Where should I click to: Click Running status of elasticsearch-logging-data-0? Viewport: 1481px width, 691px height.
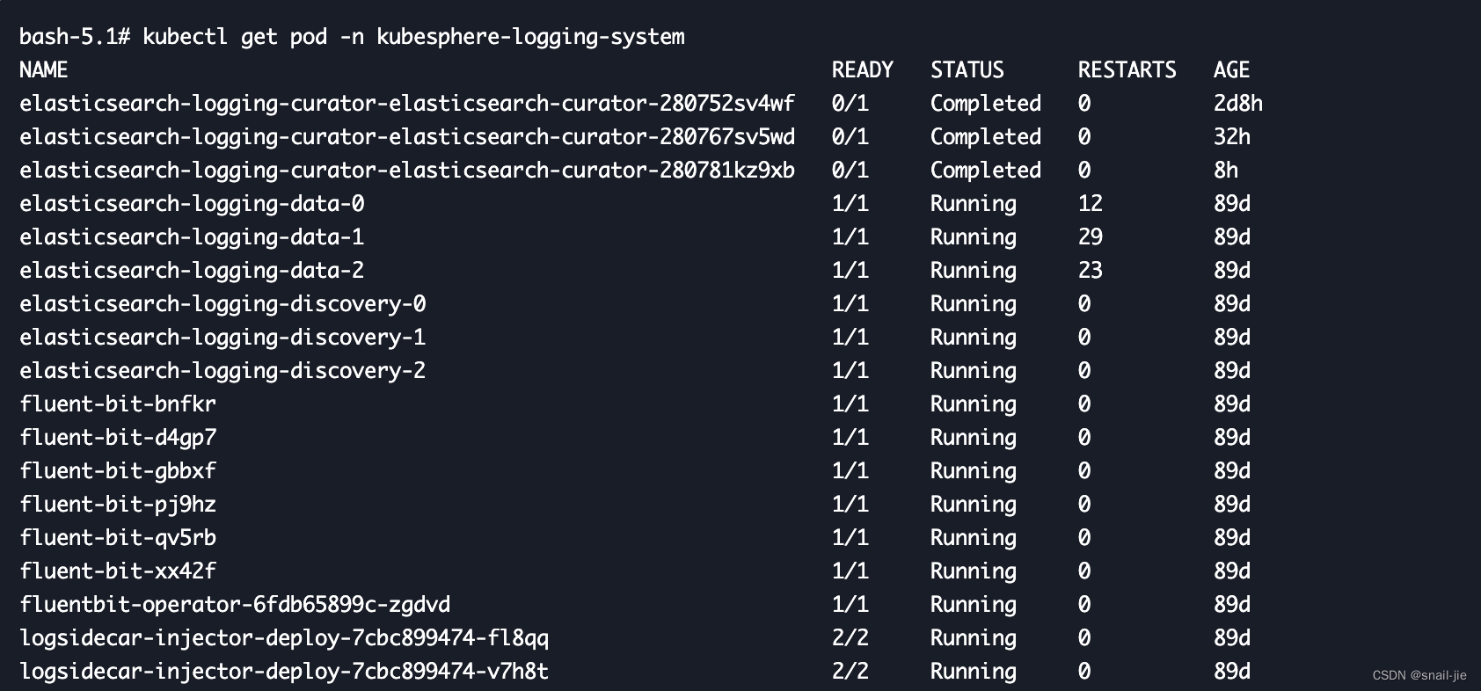click(974, 204)
